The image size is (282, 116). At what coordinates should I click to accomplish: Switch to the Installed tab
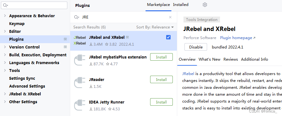click(x=181, y=5)
